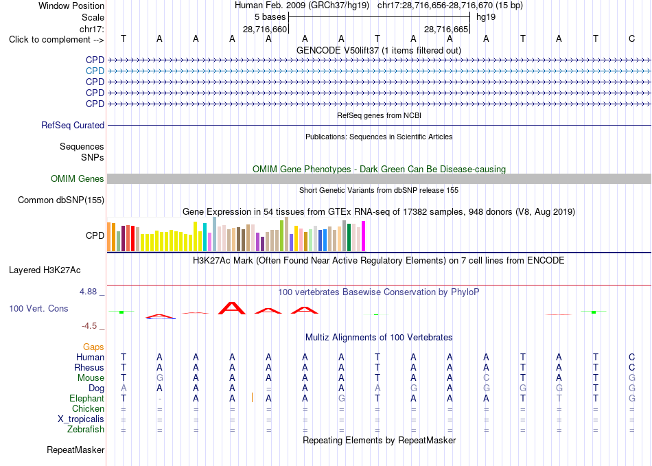The height and width of the screenshot is (466, 652).
Task: Click the 28,716,660 ruler coordinate
Action: 265,29
